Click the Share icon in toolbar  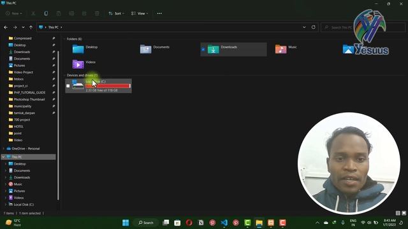click(x=84, y=13)
